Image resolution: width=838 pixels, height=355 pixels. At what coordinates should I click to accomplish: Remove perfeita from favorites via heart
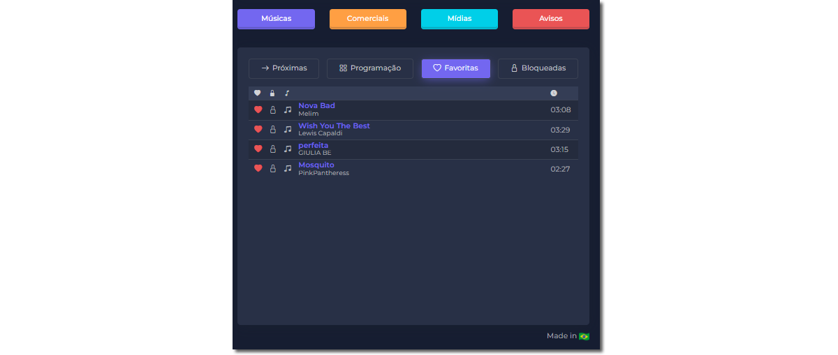(258, 149)
